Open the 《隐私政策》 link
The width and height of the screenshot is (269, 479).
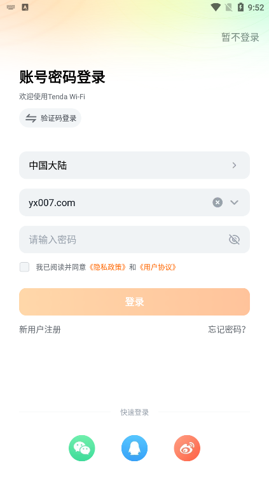[x=107, y=267]
